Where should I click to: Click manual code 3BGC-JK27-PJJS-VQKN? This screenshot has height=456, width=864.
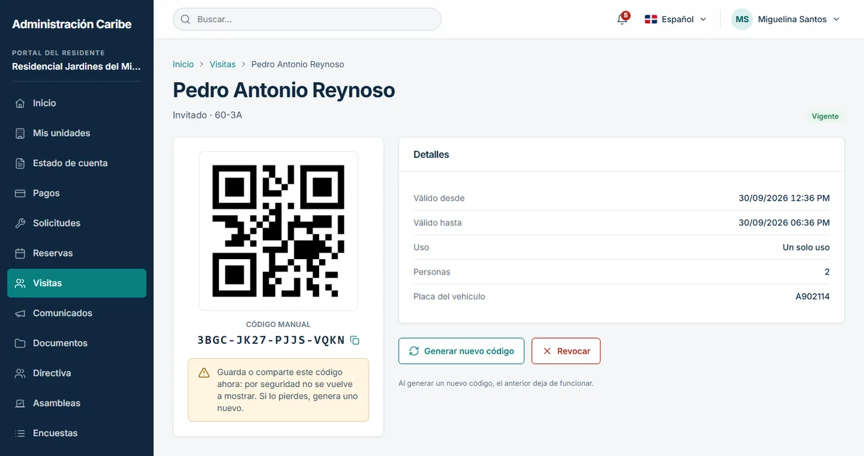click(271, 340)
